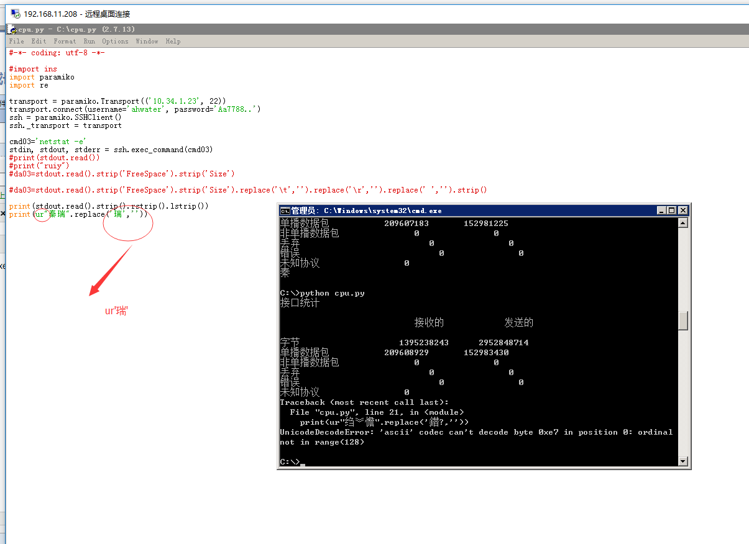Click the Remote Desktop Connection title bar icon

(15, 14)
